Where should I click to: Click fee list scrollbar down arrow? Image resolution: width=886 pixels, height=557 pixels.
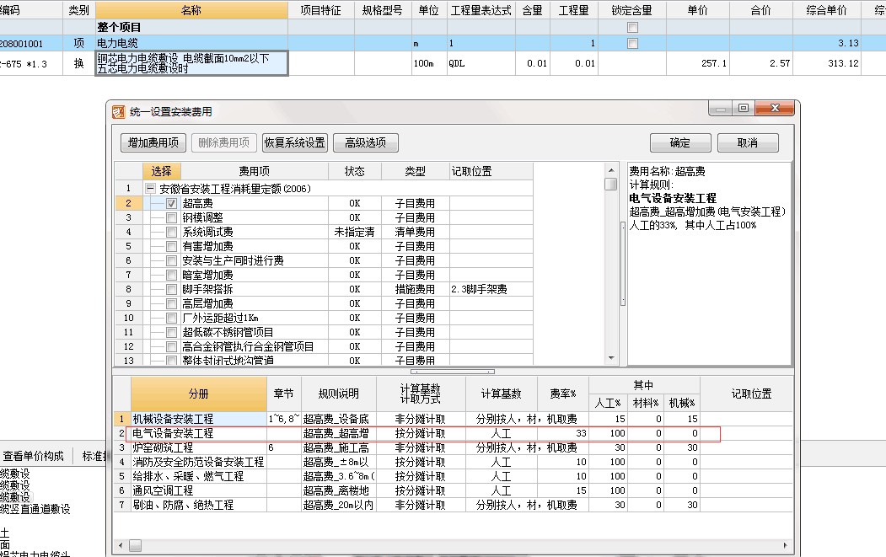(611, 358)
